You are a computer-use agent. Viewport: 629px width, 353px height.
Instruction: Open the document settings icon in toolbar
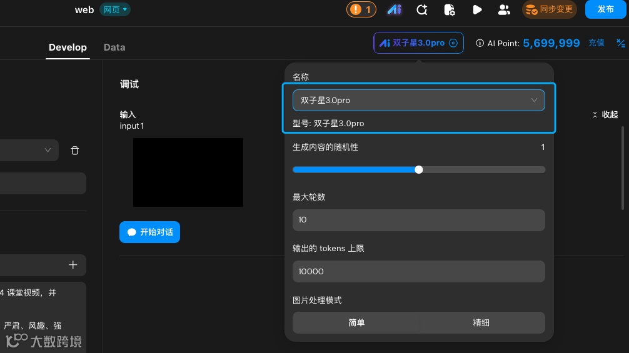coord(450,9)
